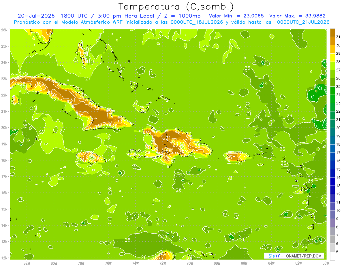
Task: Click the '1800 UTC' time text
Action: 74,16
